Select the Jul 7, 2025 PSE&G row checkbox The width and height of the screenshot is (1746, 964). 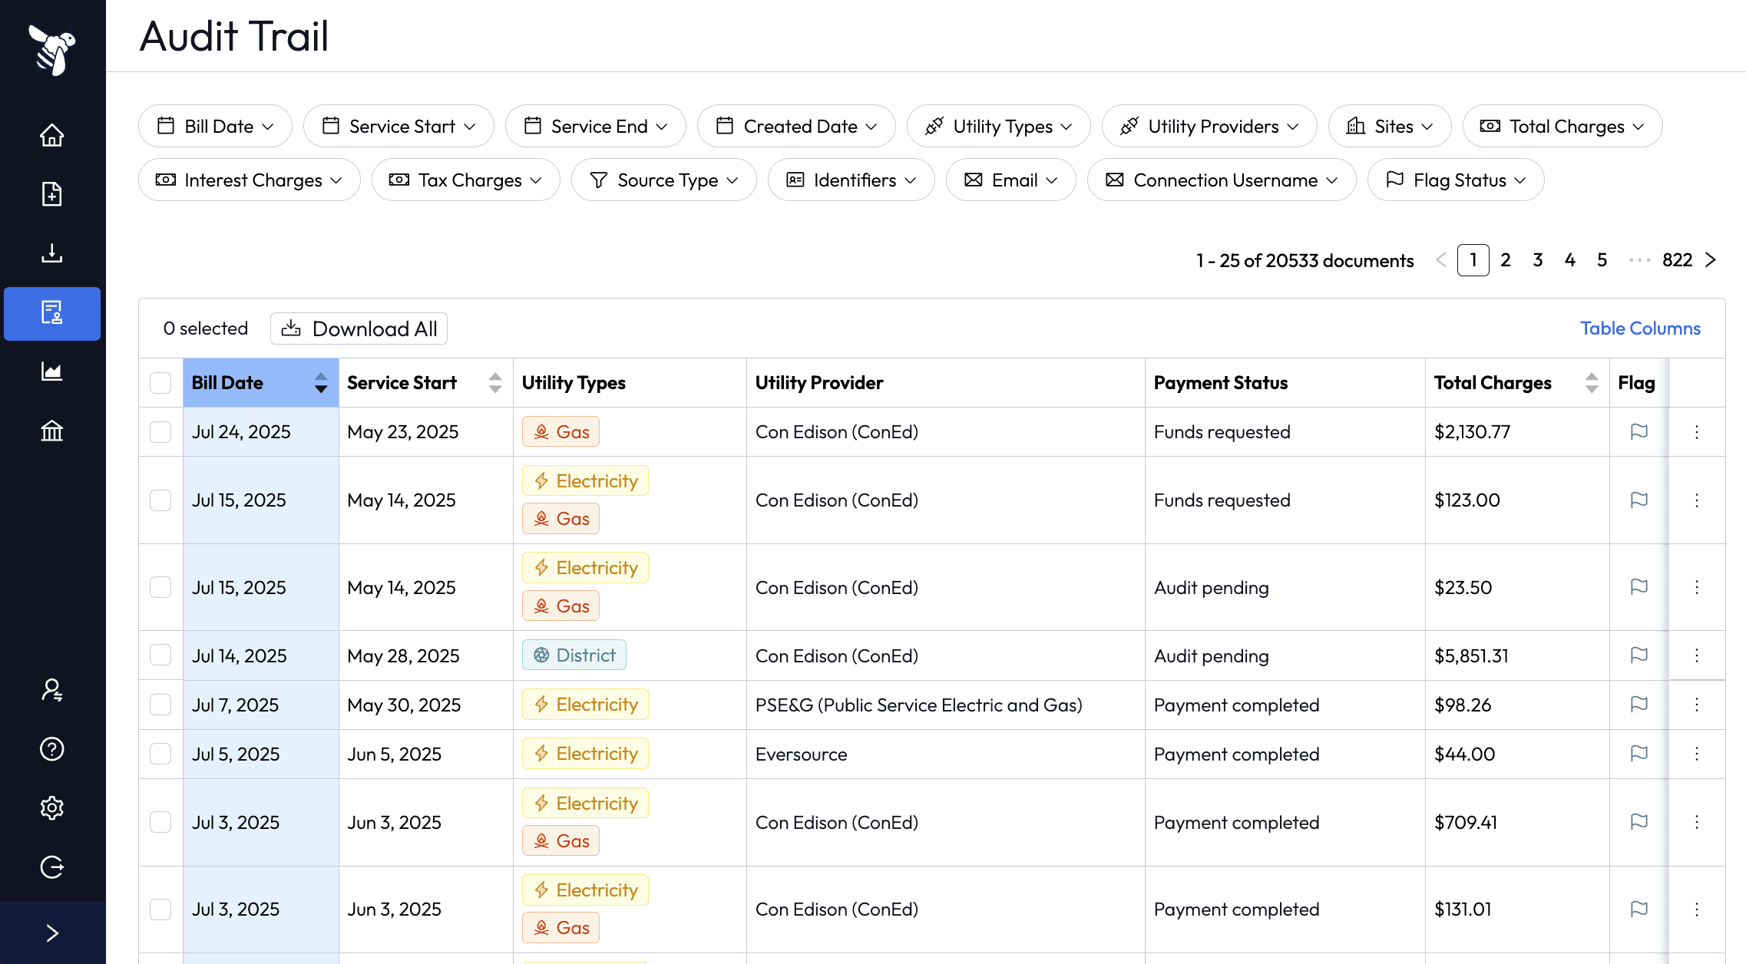[160, 705]
